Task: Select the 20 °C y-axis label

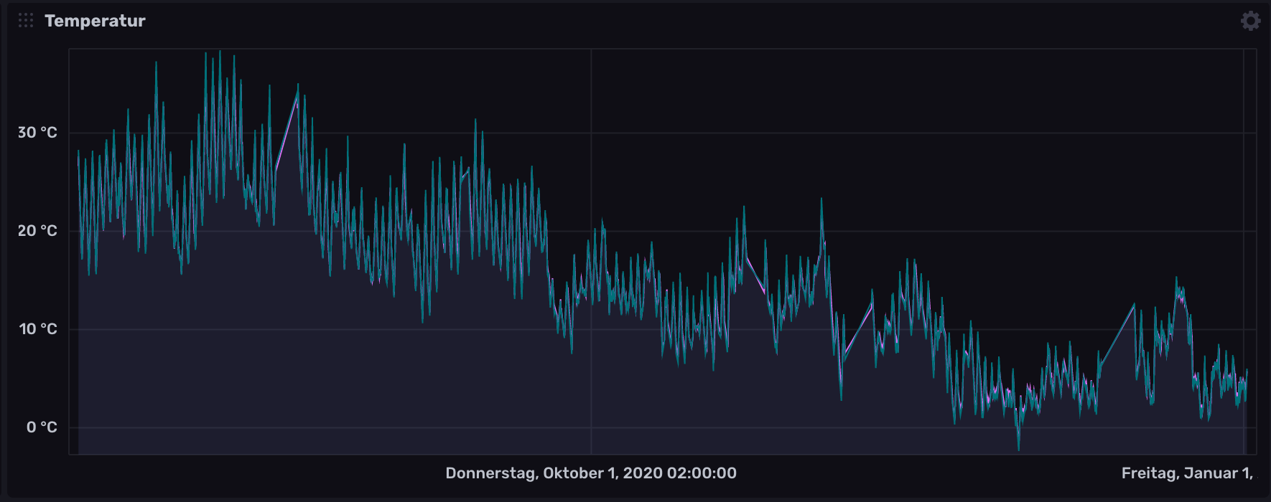Action: point(37,231)
